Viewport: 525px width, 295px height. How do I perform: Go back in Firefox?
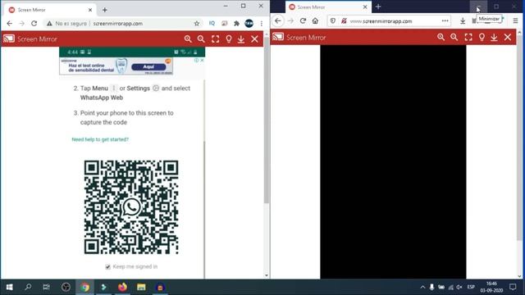pyautogui.click(x=278, y=20)
